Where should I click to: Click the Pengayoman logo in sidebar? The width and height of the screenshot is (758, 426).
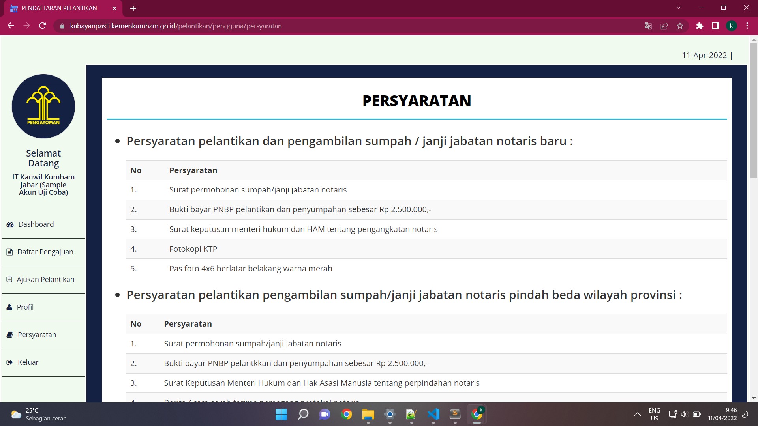point(43,106)
